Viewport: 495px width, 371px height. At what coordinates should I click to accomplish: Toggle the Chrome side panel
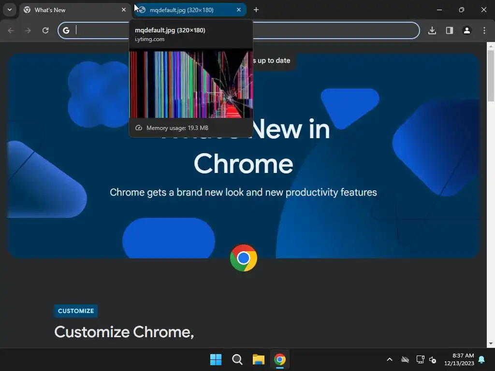[x=450, y=30]
